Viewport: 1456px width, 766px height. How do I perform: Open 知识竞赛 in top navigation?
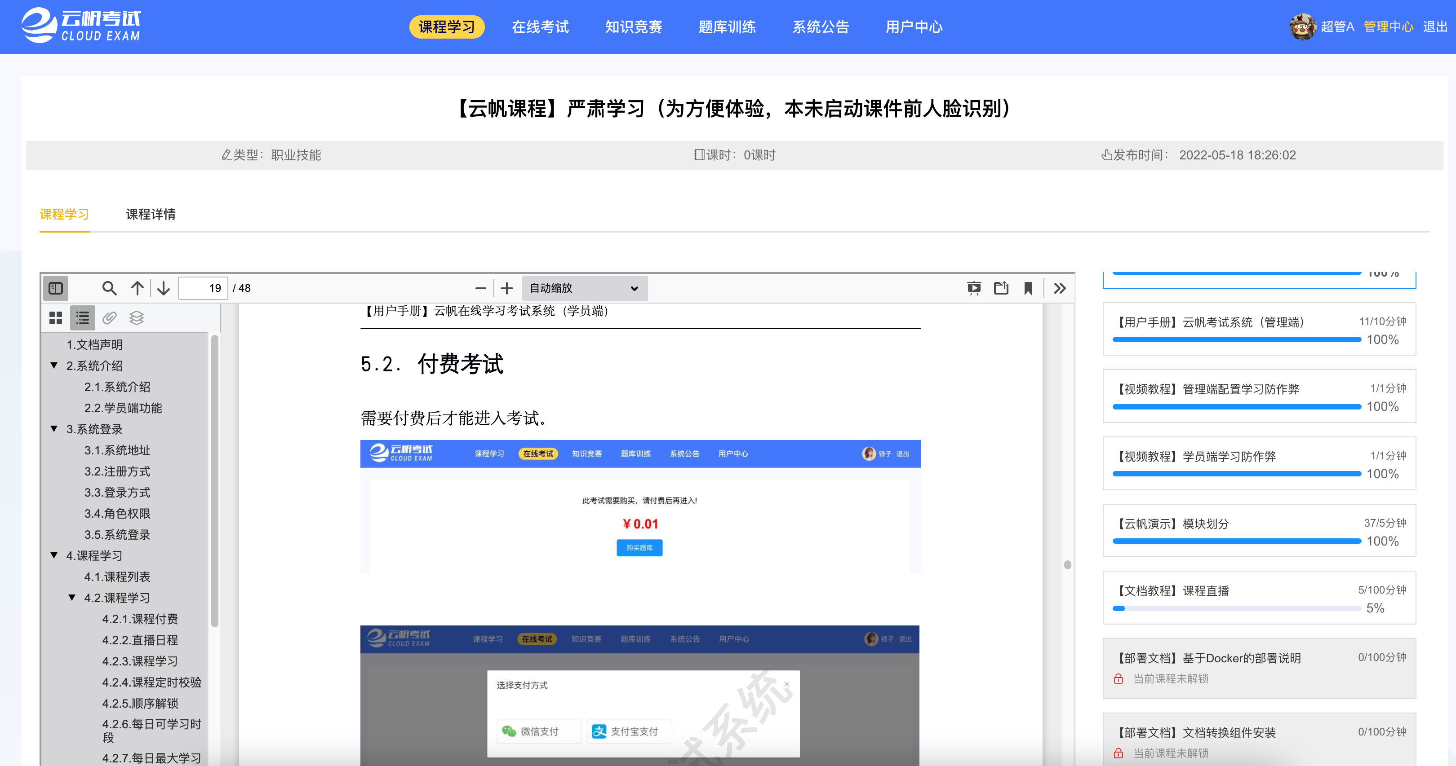[x=633, y=27]
